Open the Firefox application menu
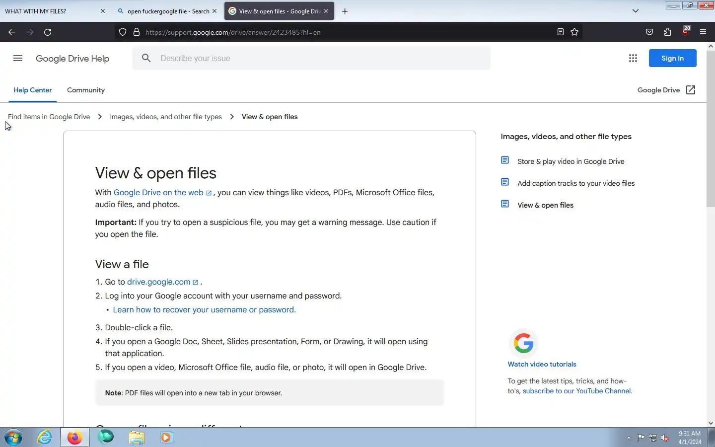Screen dimensions: 715x447 (703, 32)
